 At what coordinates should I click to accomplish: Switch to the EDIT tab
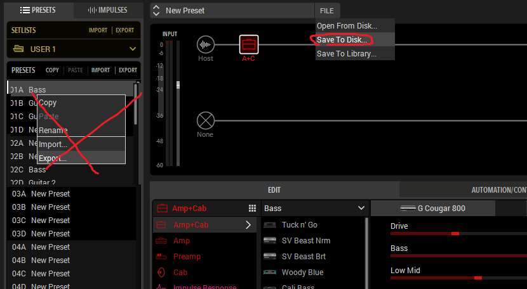[274, 190]
